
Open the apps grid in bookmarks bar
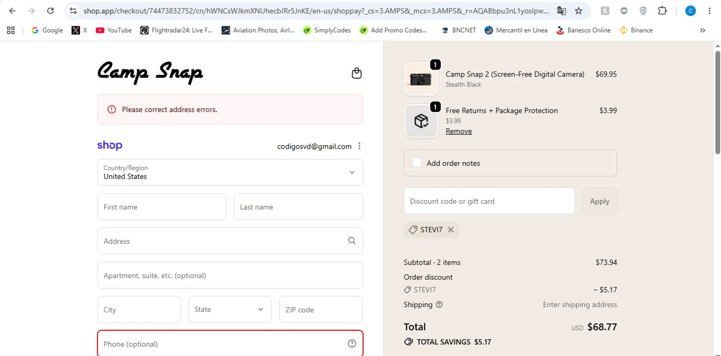11,30
